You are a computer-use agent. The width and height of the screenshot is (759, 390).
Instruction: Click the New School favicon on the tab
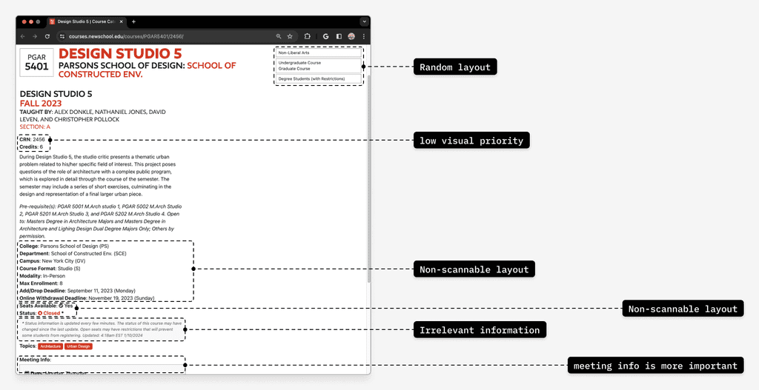click(53, 21)
